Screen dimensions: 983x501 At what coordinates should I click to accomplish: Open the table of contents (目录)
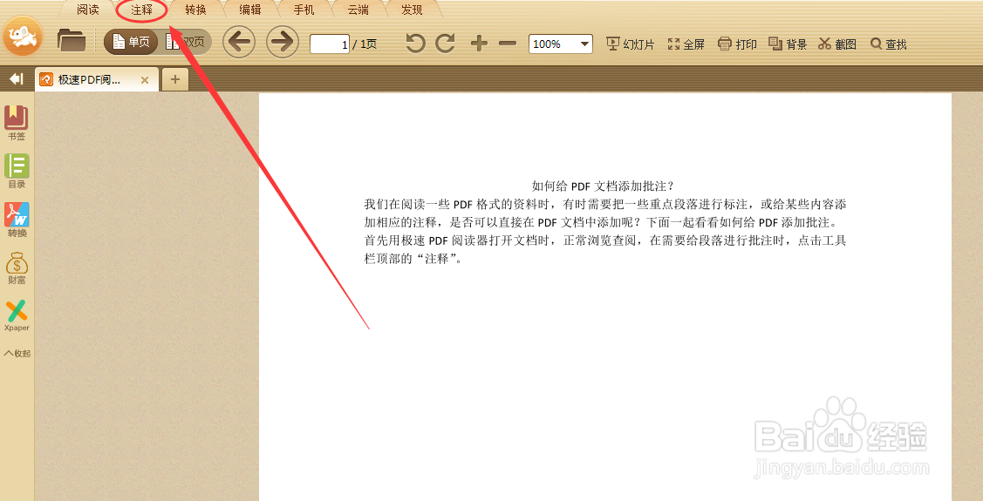[17, 171]
